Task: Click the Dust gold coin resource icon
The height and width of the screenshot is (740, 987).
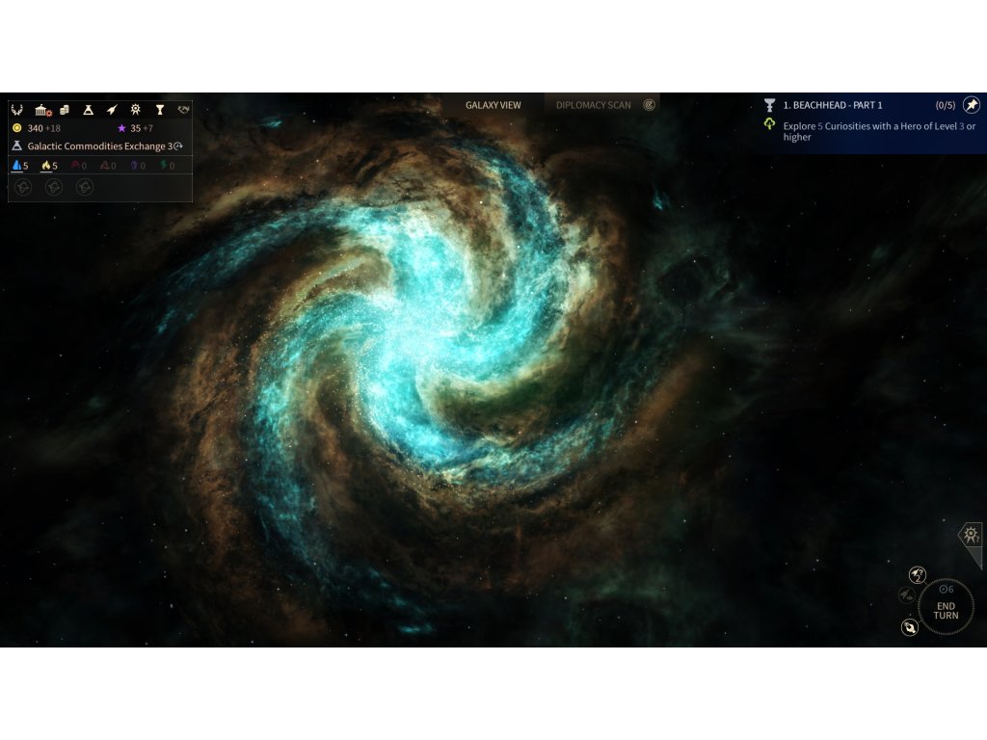Action: (17, 128)
